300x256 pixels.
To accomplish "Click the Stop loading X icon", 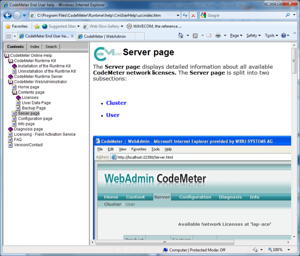I will (193, 15).
